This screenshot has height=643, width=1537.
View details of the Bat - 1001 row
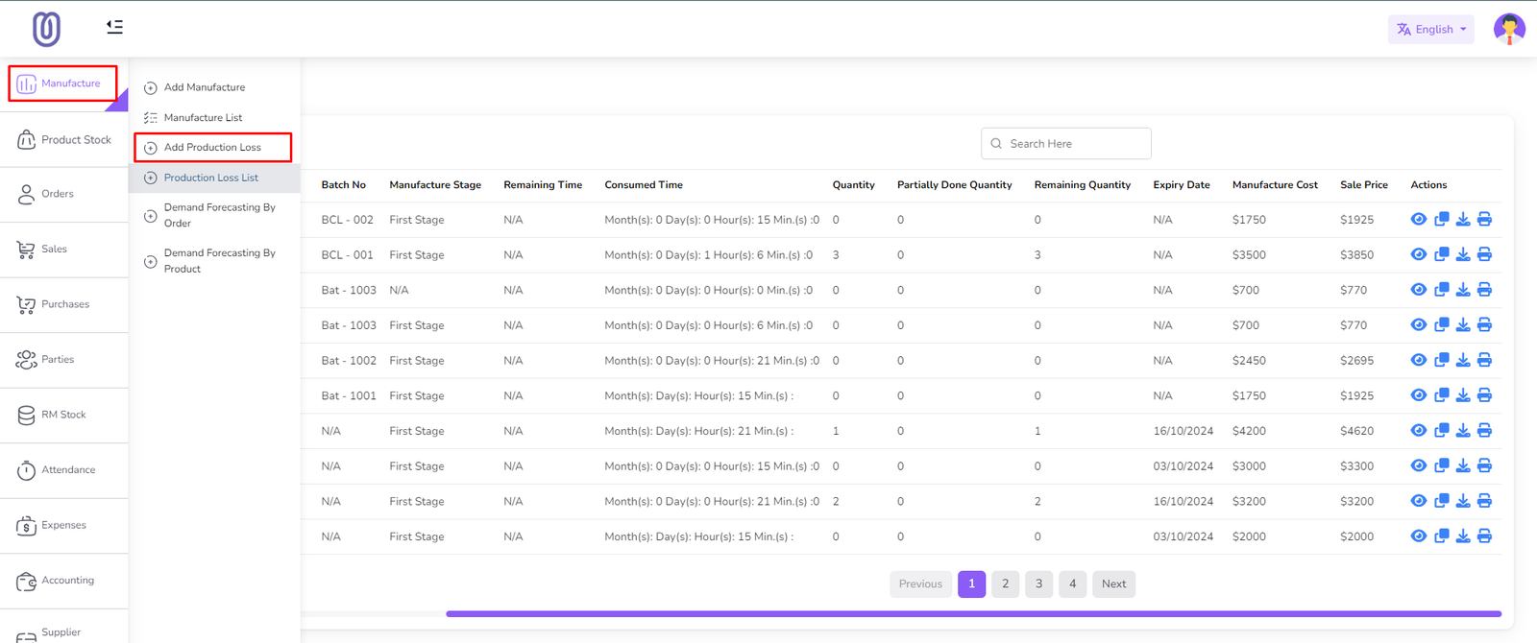[1418, 395]
